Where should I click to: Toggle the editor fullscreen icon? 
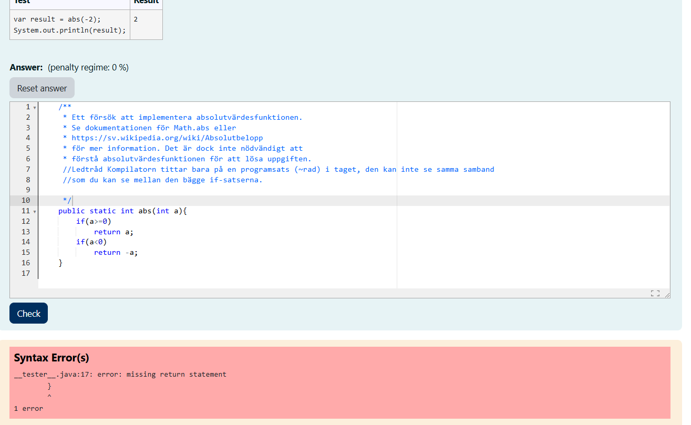click(x=655, y=293)
